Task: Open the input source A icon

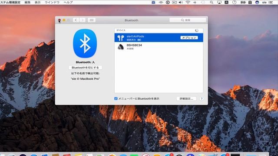Action: point(226,2)
